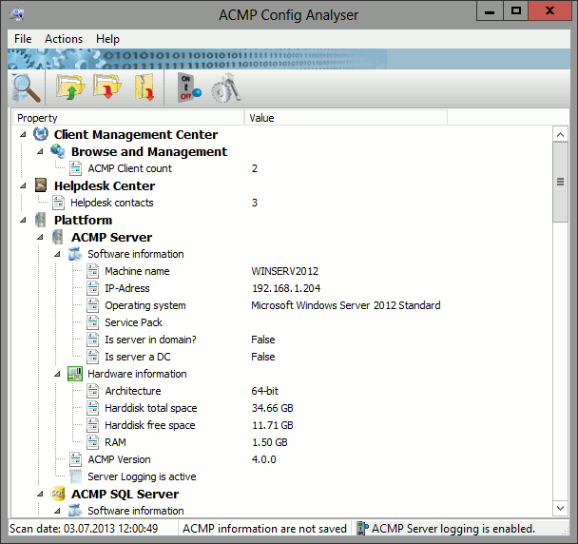Click the scrollbar down arrow
578x544 pixels.
(560, 508)
